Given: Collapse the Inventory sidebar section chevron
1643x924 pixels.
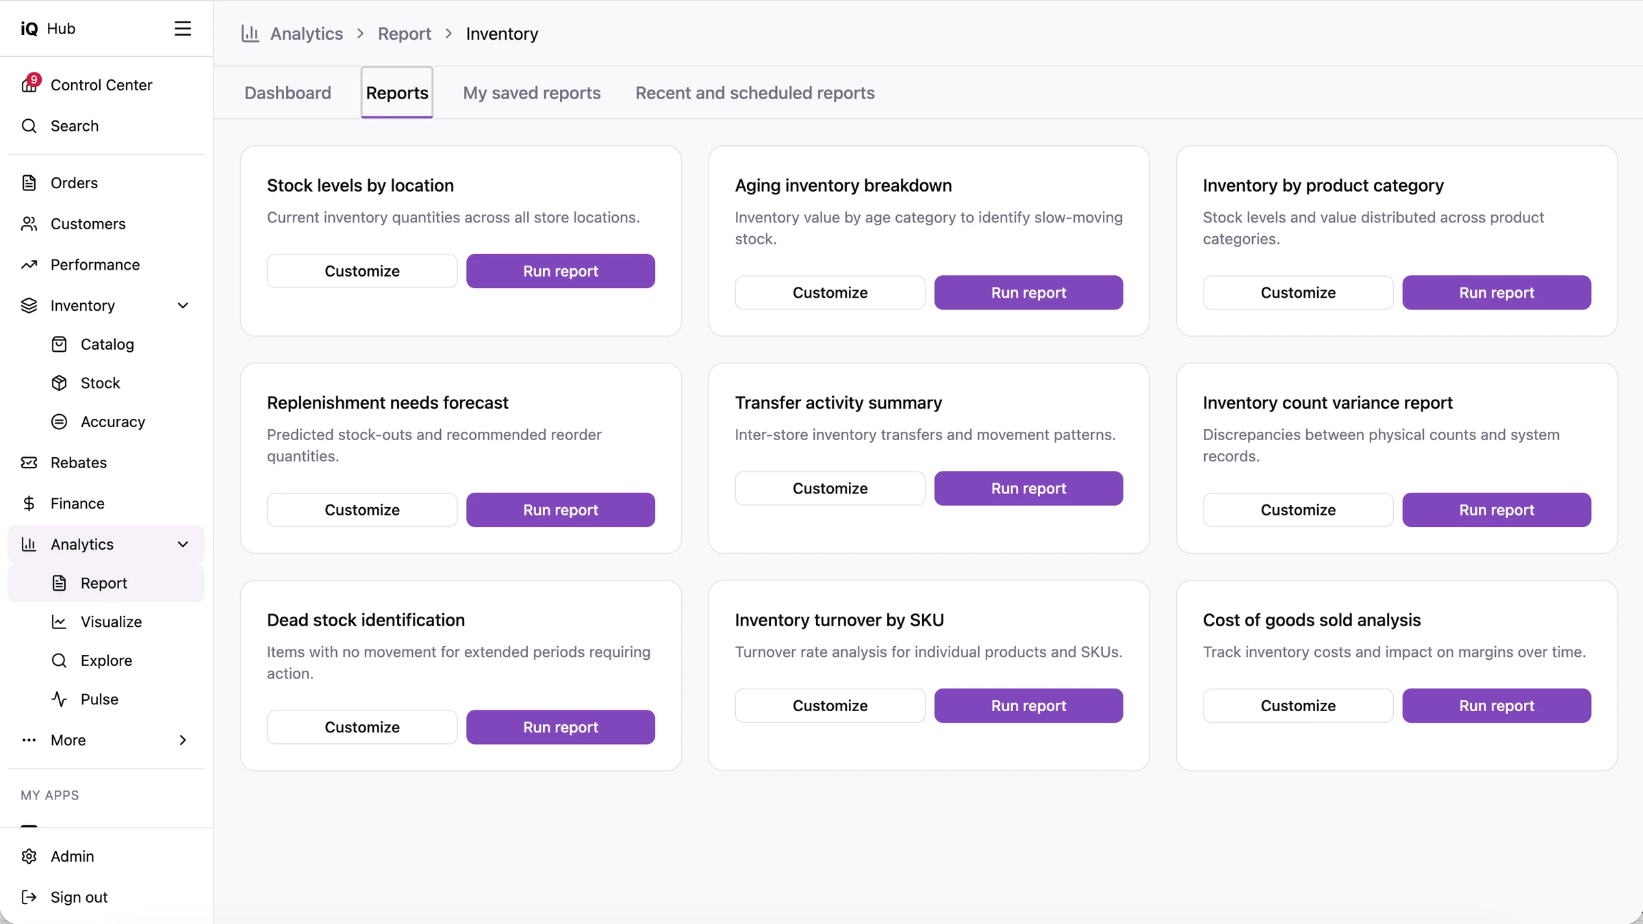Looking at the screenshot, I should [x=183, y=306].
